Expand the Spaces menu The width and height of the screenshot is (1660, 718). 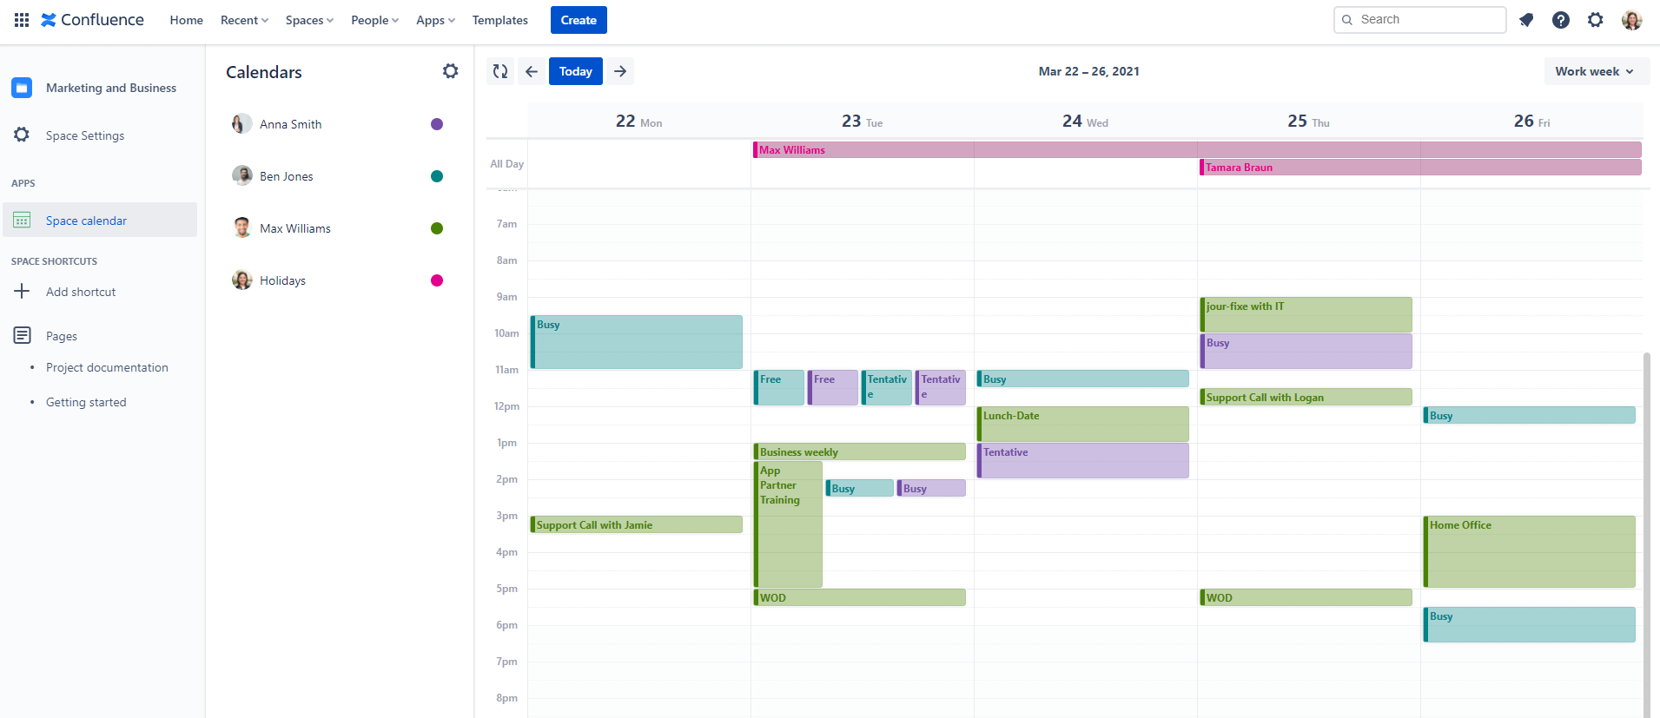coord(309,20)
